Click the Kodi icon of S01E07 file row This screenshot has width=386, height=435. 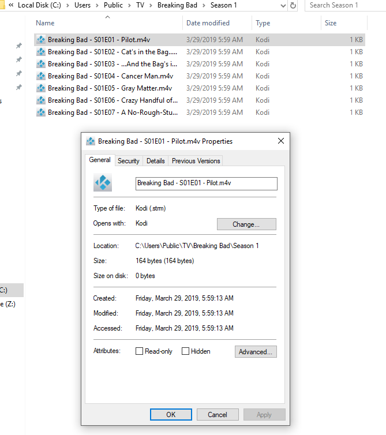click(x=41, y=112)
